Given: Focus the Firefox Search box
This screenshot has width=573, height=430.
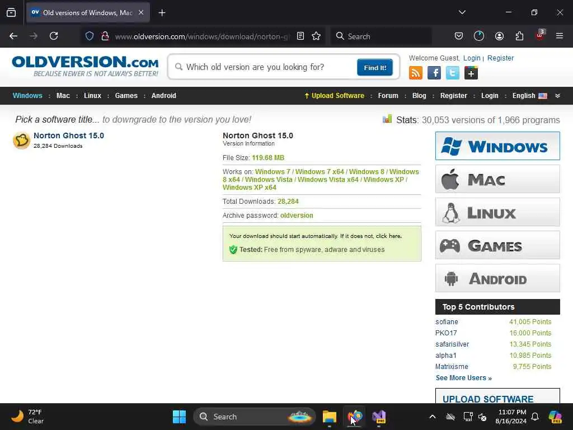Looking at the screenshot, I should coord(382,36).
